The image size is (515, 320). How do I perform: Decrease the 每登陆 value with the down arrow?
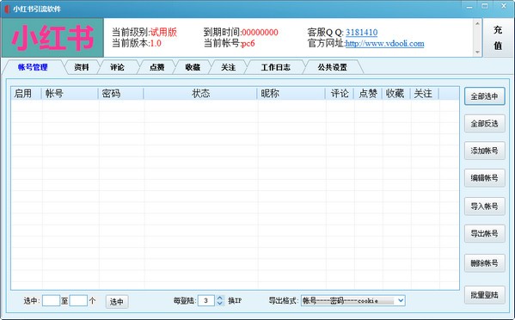coord(220,304)
